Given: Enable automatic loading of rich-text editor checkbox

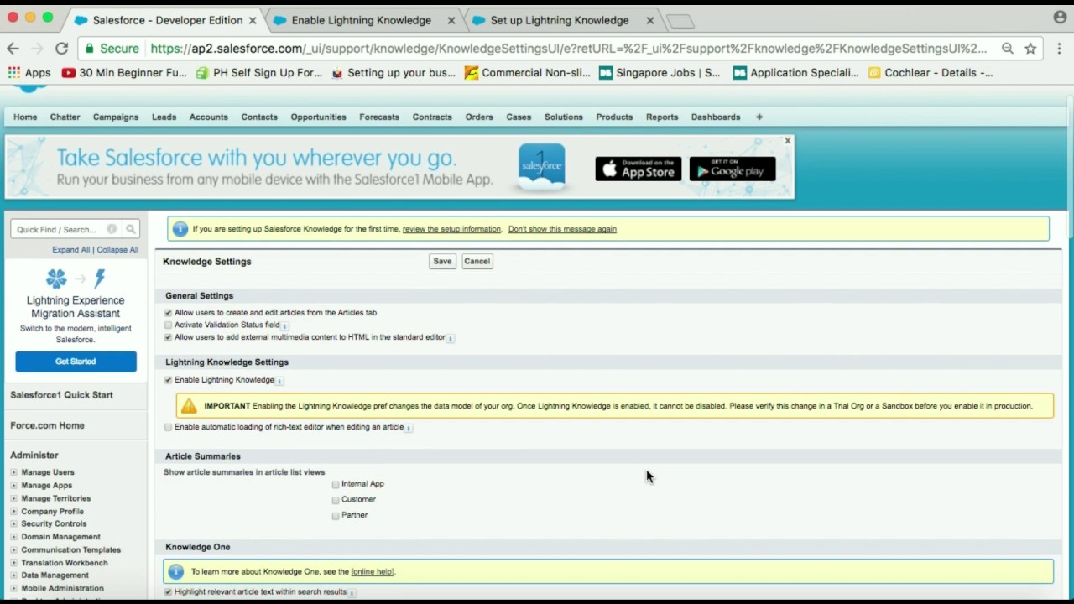Looking at the screenshot, I should [x=168, y=427].
